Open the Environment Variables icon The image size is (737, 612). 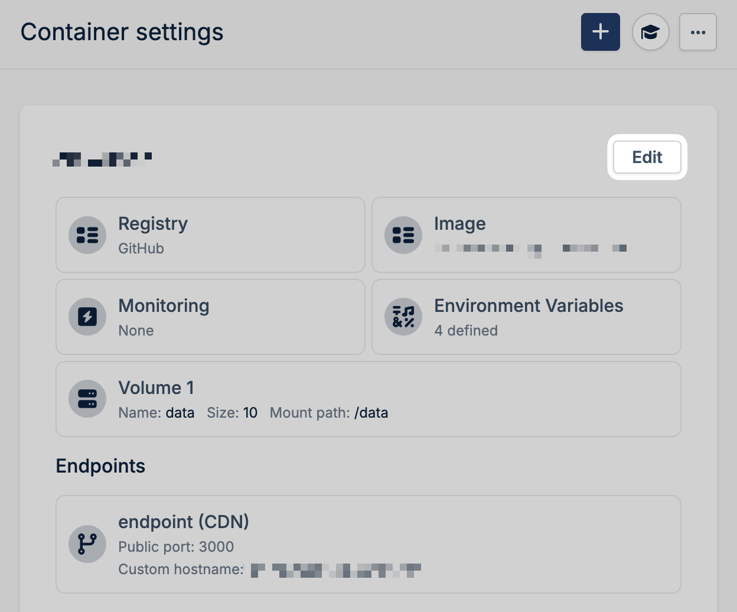(403, 317)
